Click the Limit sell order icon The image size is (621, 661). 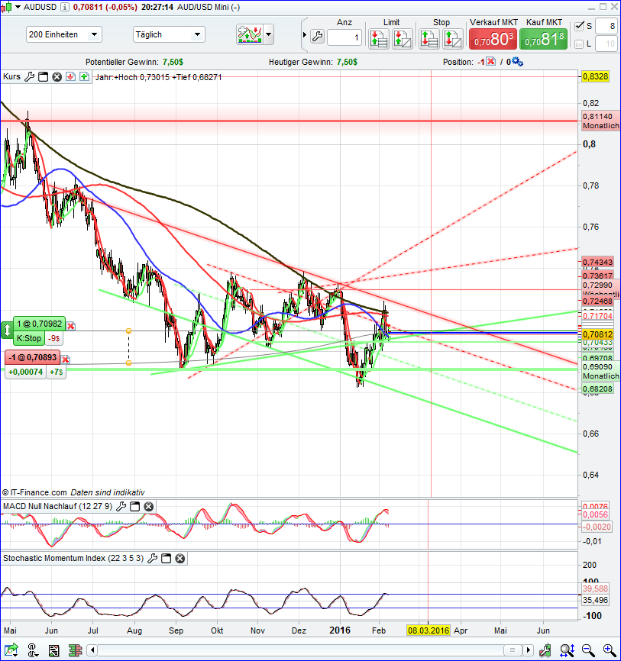[378, 39]
